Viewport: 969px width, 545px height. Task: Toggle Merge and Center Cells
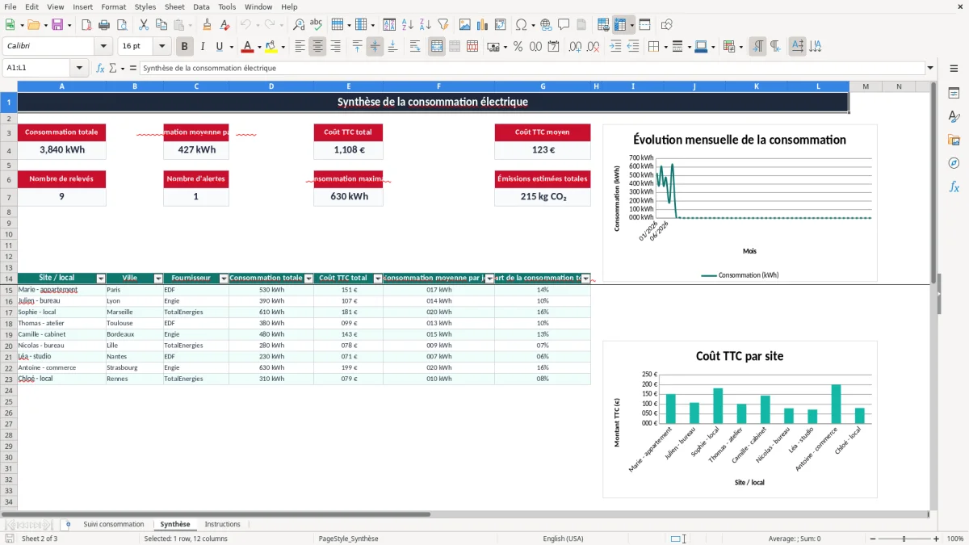437,47
